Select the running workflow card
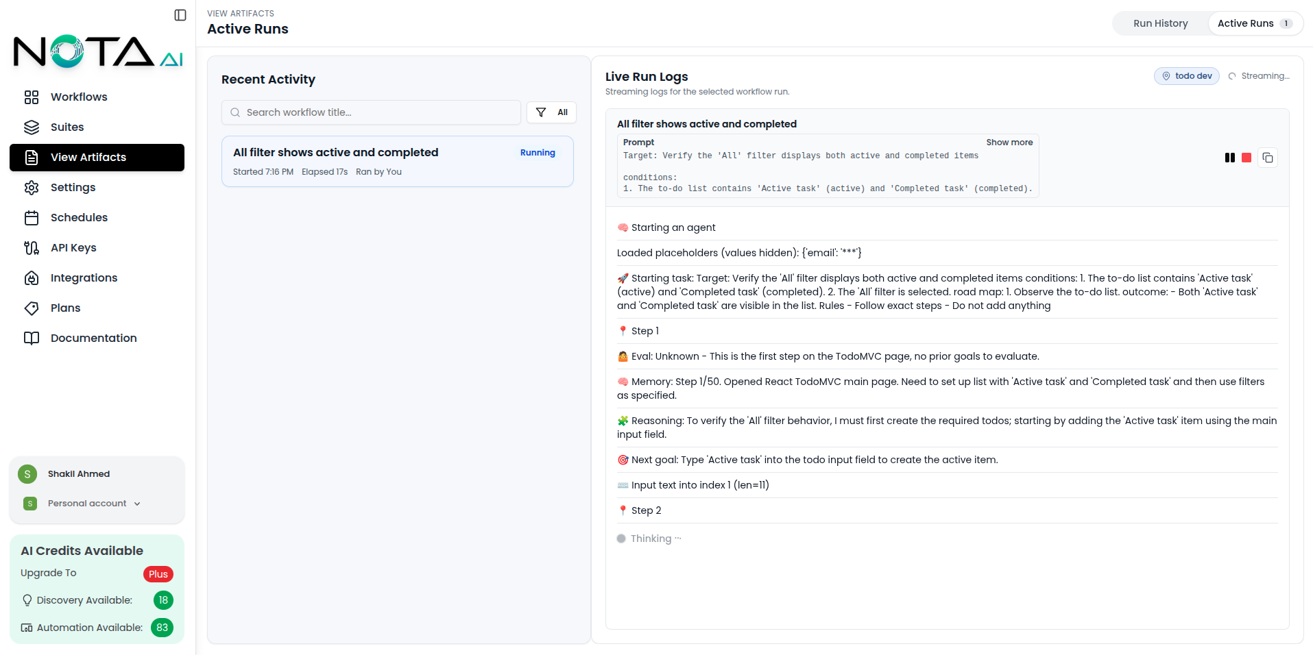 (x=398, y=162)
